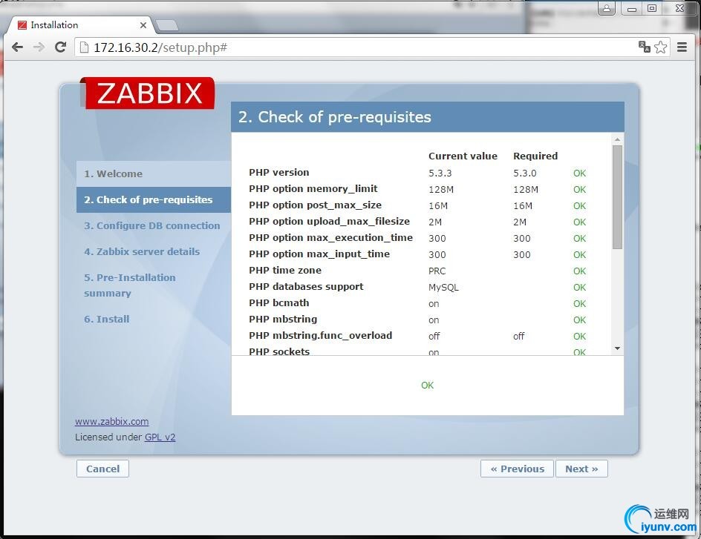Click the scroll down arrow of requirements list
The width and height of the screenshot is (701, 539).
click(x=617, y=348)
